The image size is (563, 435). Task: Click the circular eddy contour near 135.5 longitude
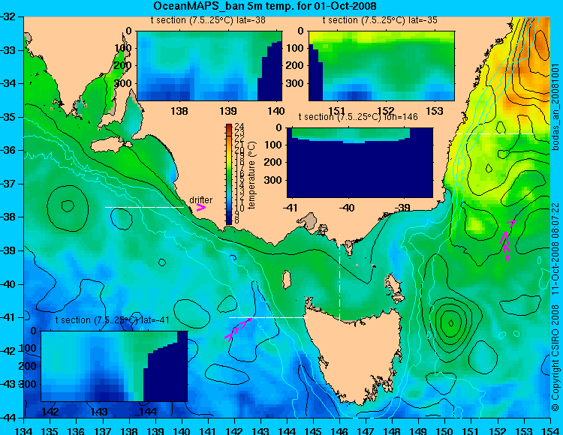point(68,208)
